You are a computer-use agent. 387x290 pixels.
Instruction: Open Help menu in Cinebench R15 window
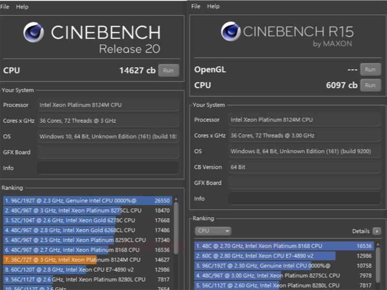213,6
